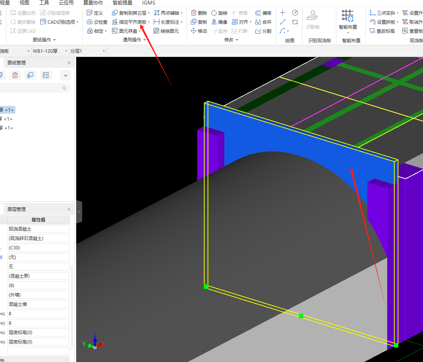The image size is (423, 362).
Task: Select the 两点辅轴 auxiliary axis tool
Action: click(x=168, y=13)
